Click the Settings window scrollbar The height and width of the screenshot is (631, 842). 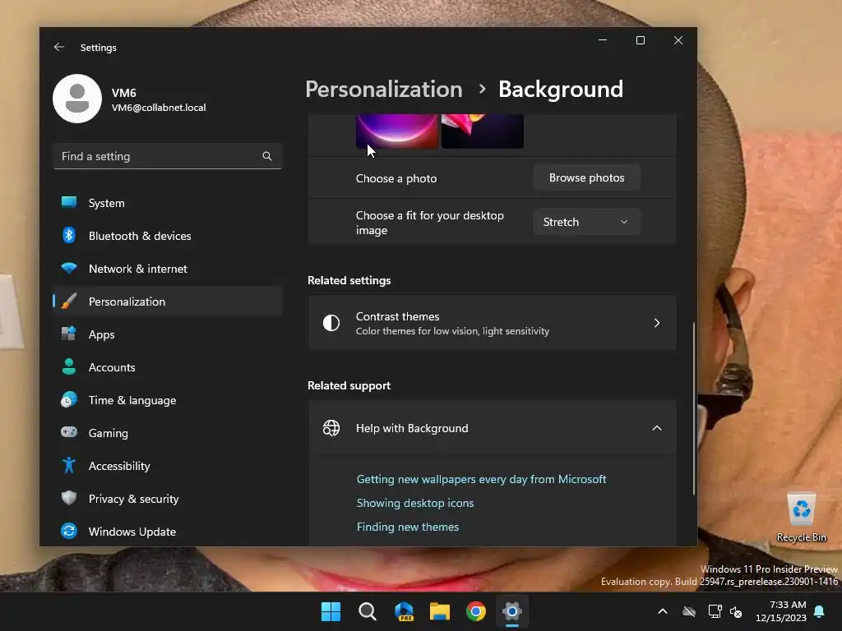[x=693, y=408]
